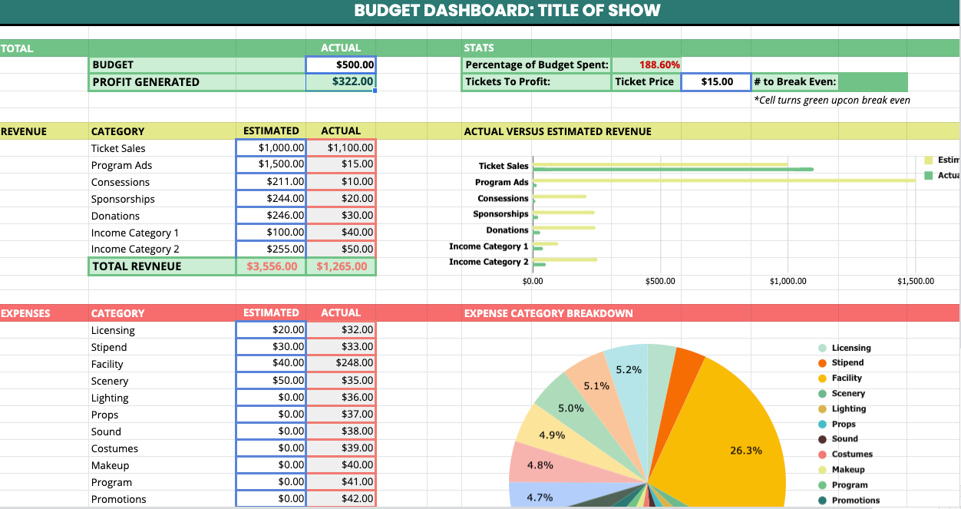The height and width of the screenshot is (509, 961).
Task: Click total estimated revenue $3,556.00
Action: [x=271, y=266]
